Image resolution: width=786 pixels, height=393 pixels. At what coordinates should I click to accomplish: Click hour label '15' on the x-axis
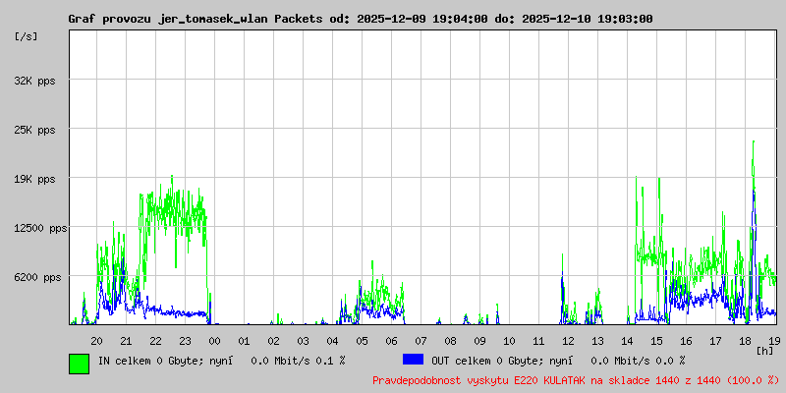(x=656, y=341)
